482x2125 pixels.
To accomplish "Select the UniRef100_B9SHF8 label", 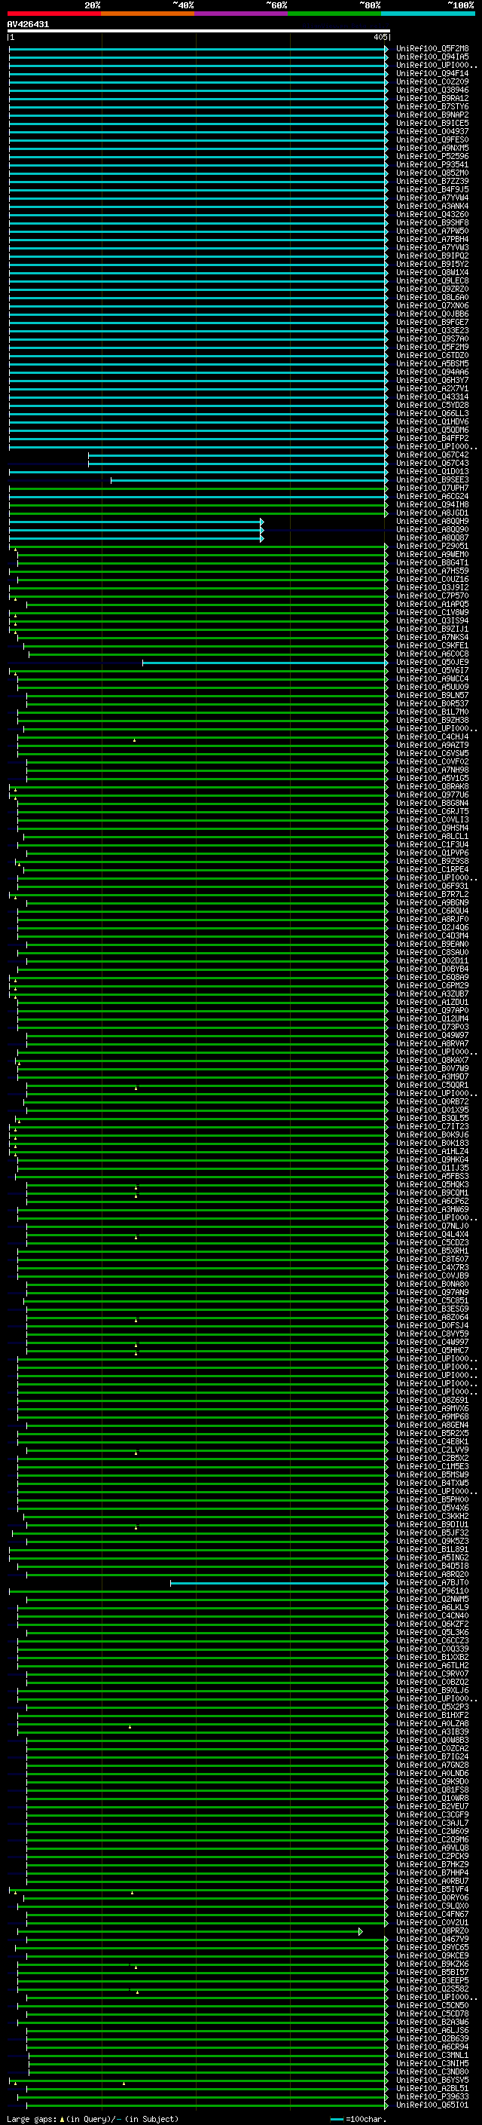I will click(432, 222).
